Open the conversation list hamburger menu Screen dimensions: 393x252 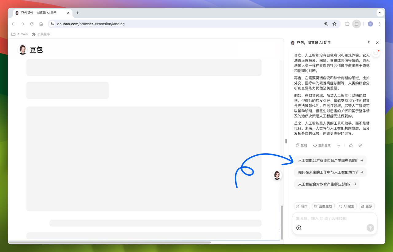pos(376,53)
